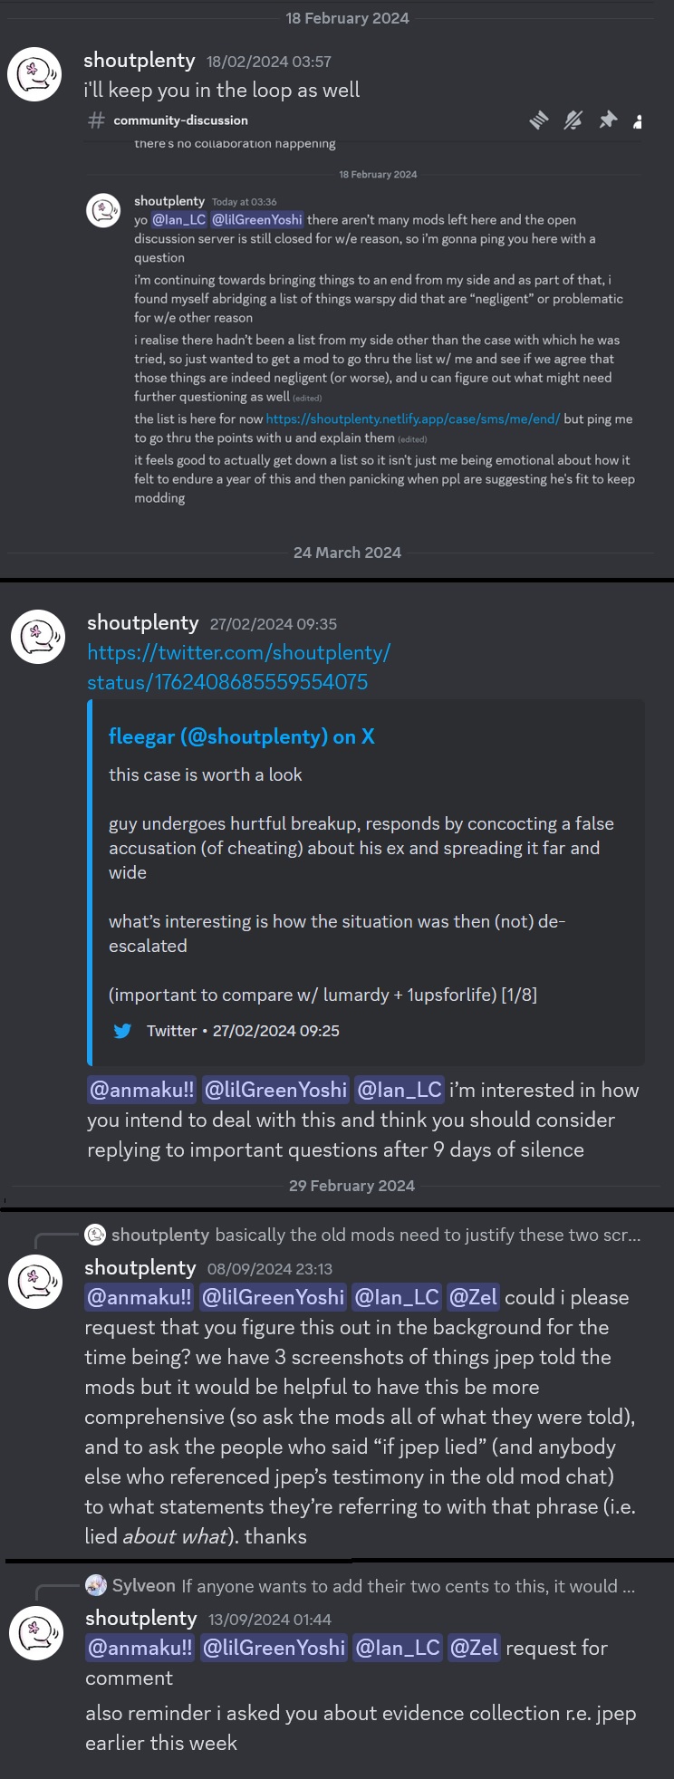Toggle the muted notification bell icon
Image resolution: width=674 pixels, height=1779 pixels.
coord(573,120)
